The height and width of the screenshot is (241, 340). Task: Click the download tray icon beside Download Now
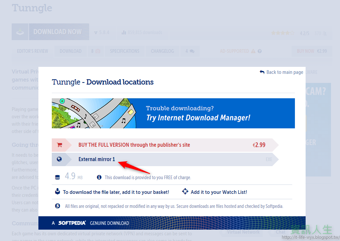(20, 32)
